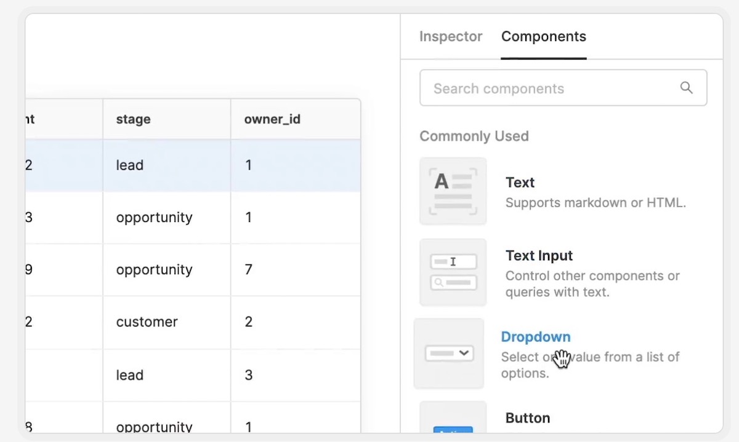Click the Button component label

527,418
